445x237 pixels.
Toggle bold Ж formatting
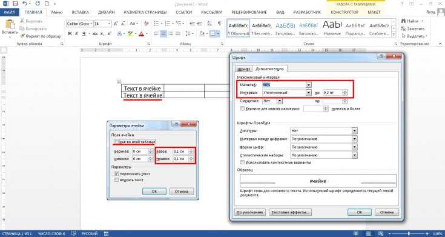pos(70,33)
